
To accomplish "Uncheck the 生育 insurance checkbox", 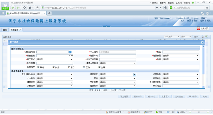I will click(99, 67).
